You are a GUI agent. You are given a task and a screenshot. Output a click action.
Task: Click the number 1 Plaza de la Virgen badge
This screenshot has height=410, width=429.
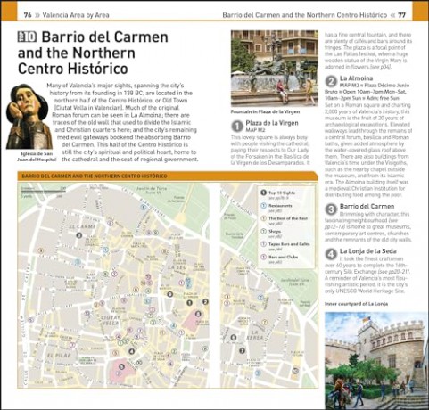pyautogui.click(x=237, y=126)
